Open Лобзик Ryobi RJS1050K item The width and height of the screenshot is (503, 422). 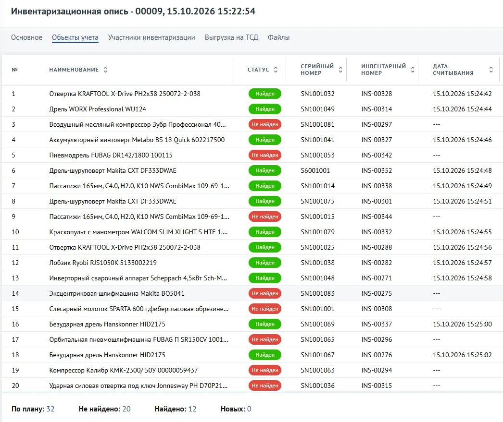pyautogui.click(x=103, y=263)
